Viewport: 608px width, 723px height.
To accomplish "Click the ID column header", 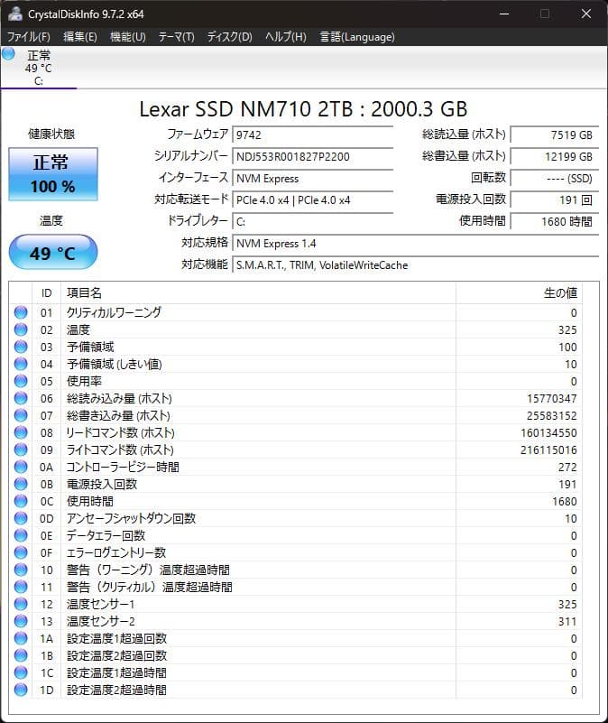I will coord(46,293).
